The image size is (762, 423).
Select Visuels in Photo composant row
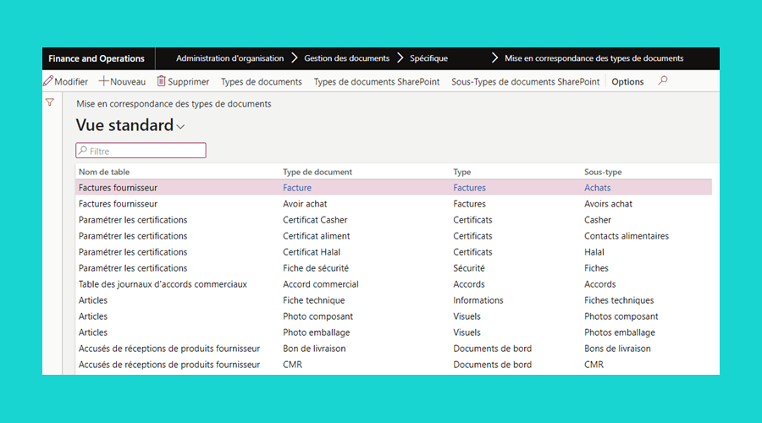(467, 316)
